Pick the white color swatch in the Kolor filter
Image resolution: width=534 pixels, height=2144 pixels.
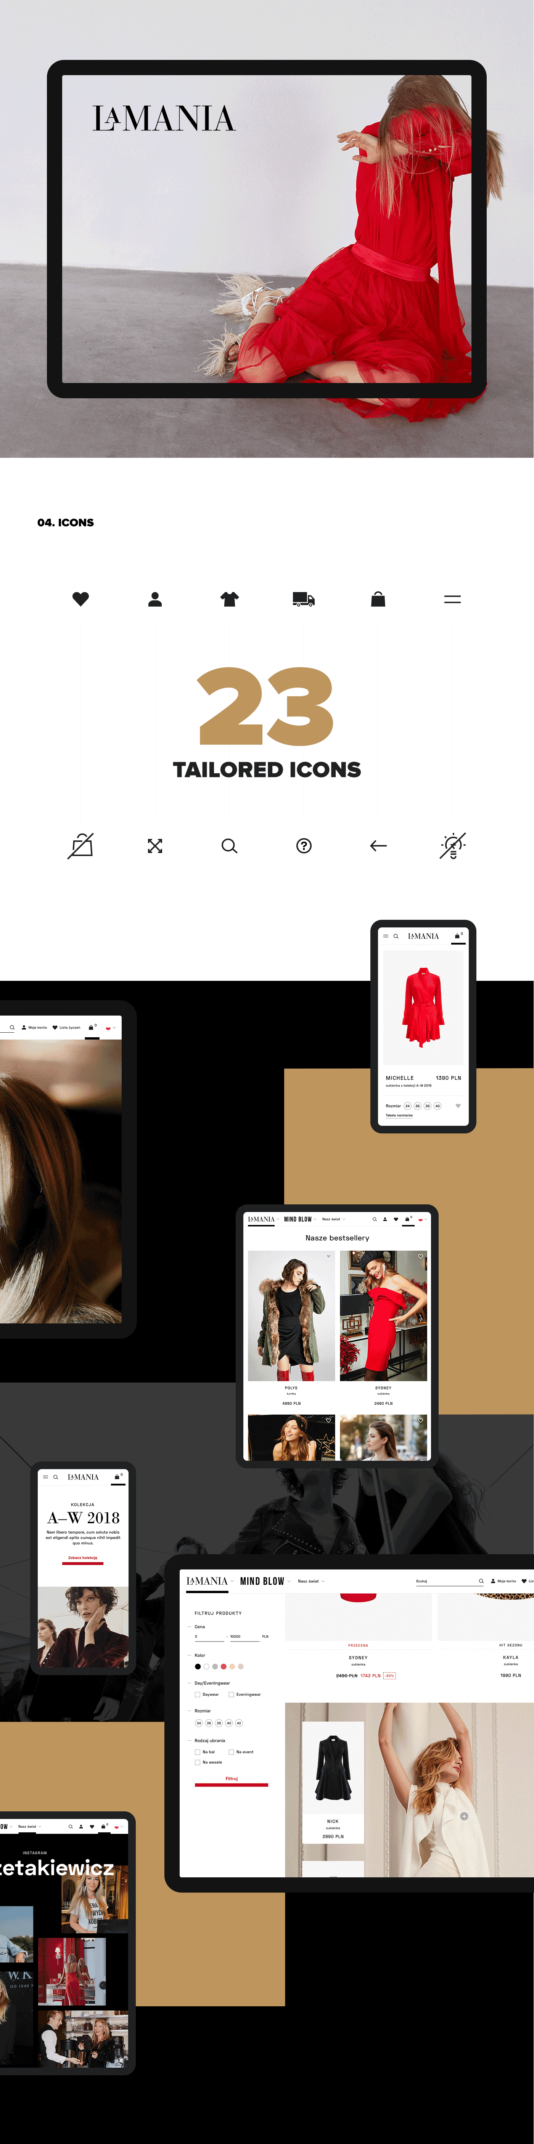pos(206,1666)
